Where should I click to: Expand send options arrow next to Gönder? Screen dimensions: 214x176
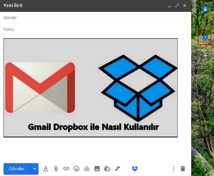(35, 169)
